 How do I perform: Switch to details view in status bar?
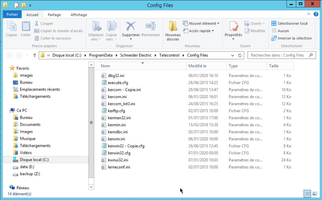[x=307, y=194]
